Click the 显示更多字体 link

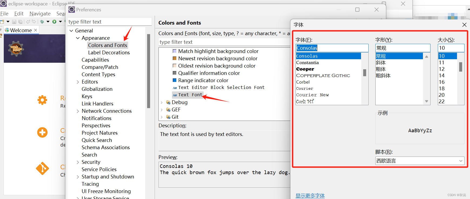pos(310,195)
